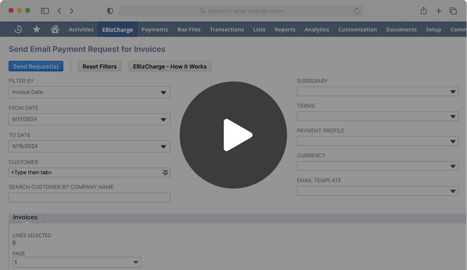
Task: Click the Search Customer by Company Name field
Action: click(x=89, y=197)
